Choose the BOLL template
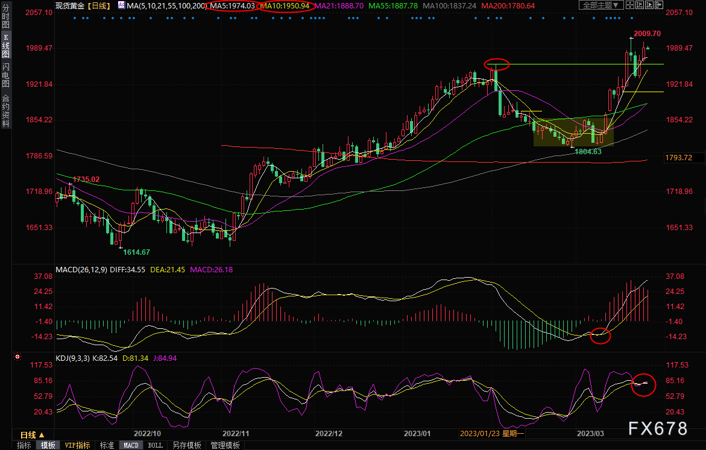 point(156,445)
